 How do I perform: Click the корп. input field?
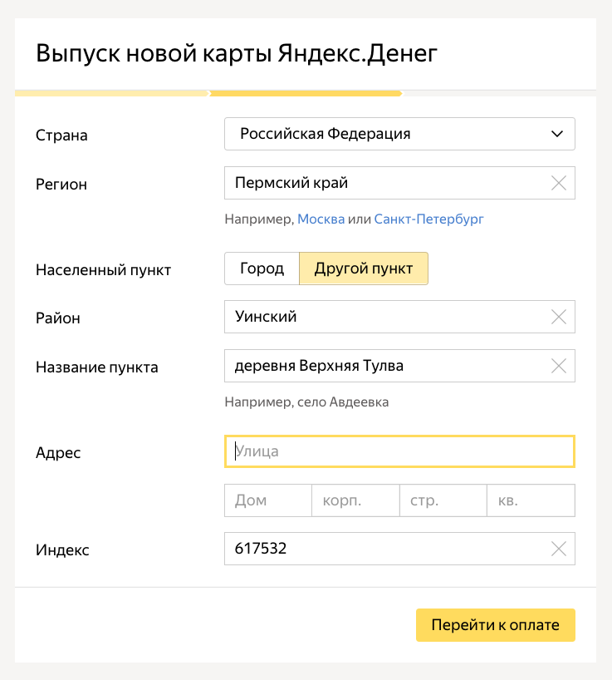point(355,500)
